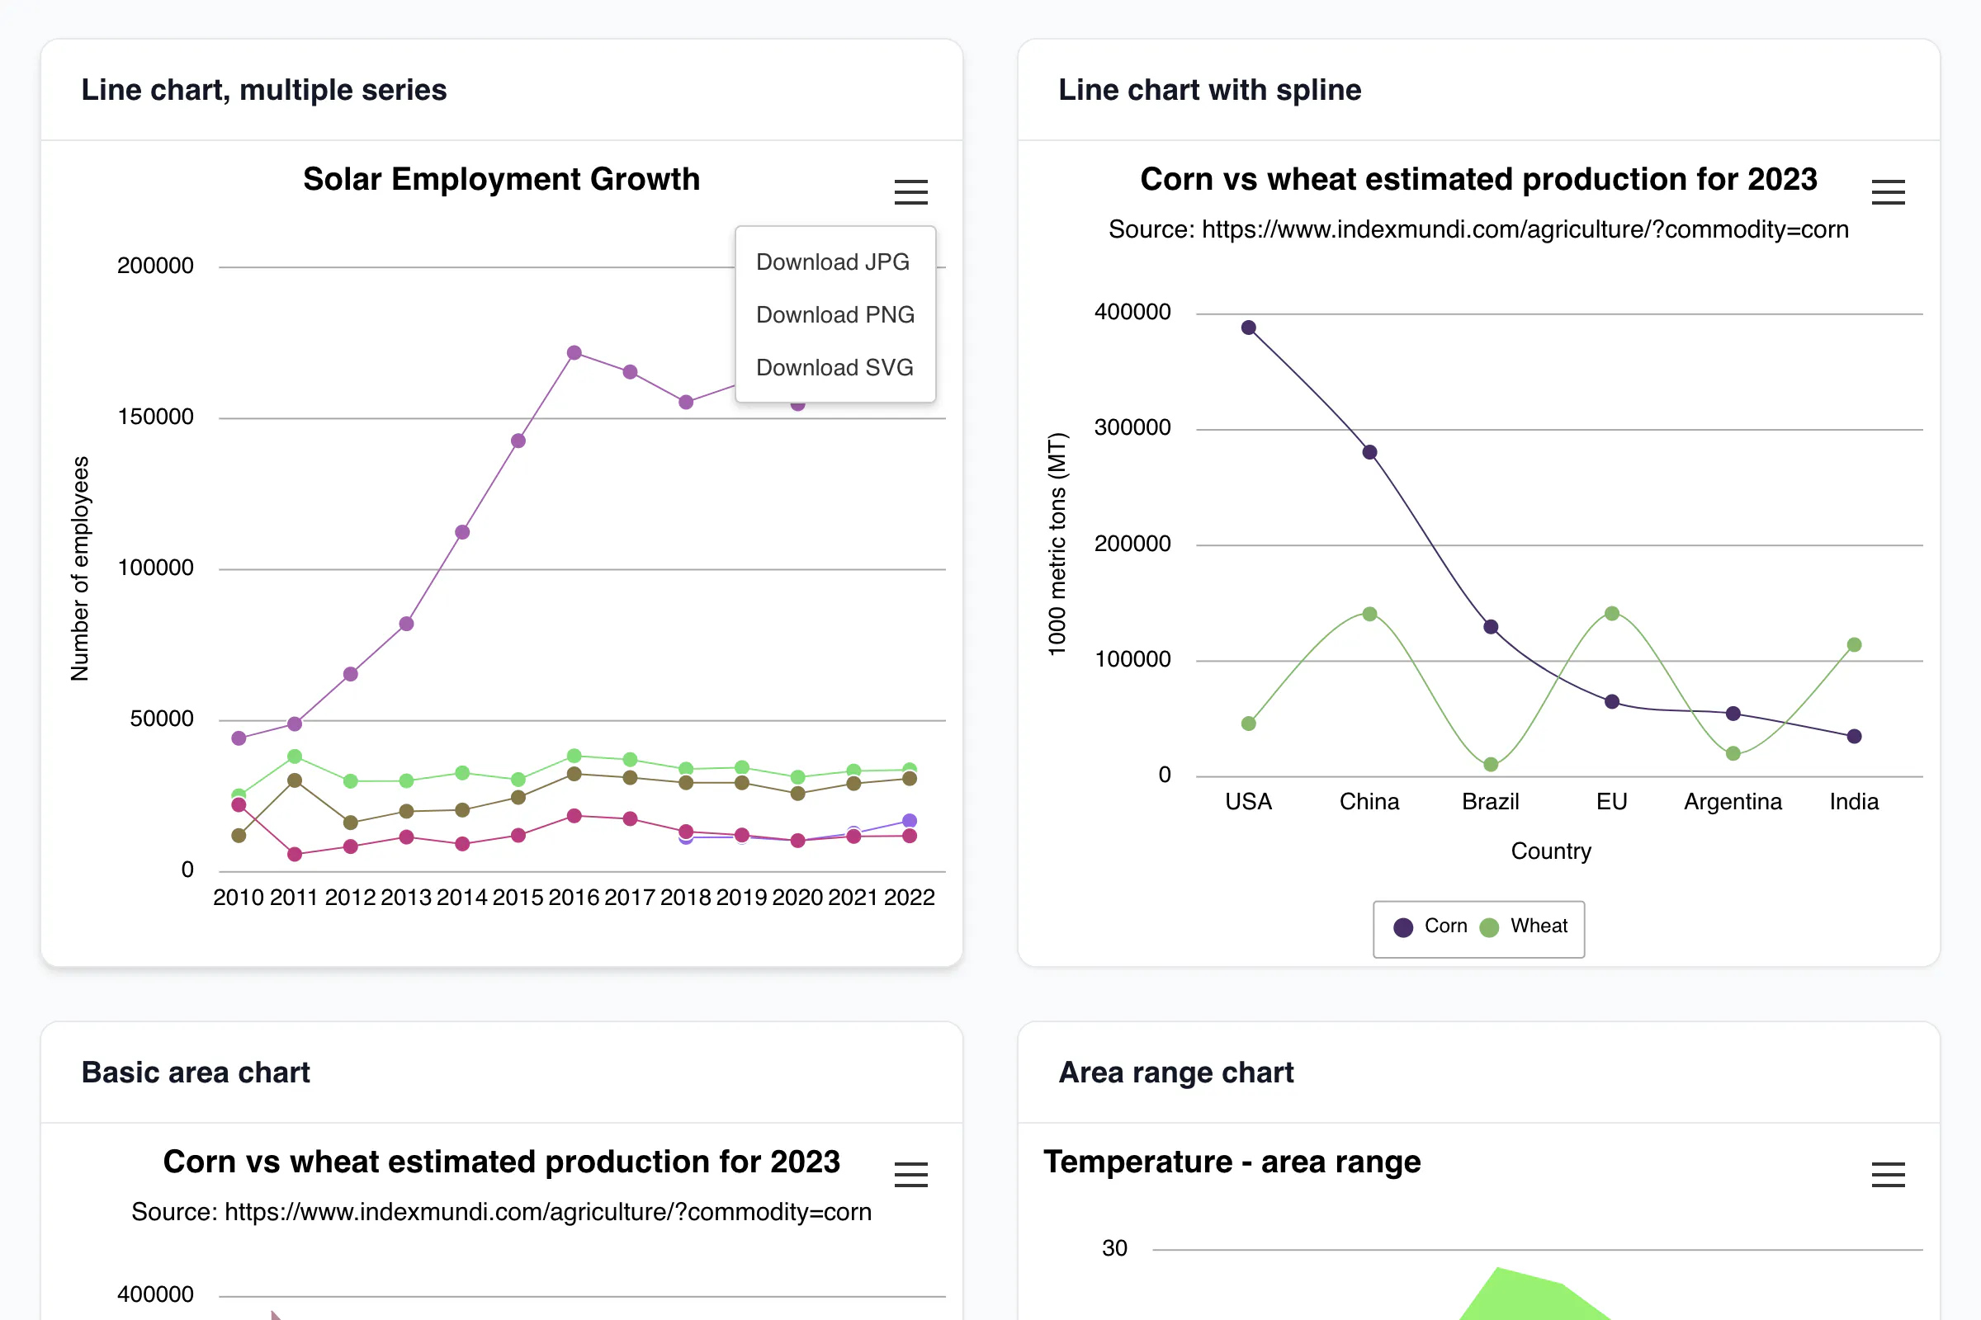1981x1320 pixels.
Task: Click the 2014 purple series data point
Action: 462,532
